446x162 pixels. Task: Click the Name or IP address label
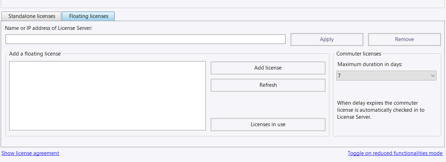(x=49, y=28)
